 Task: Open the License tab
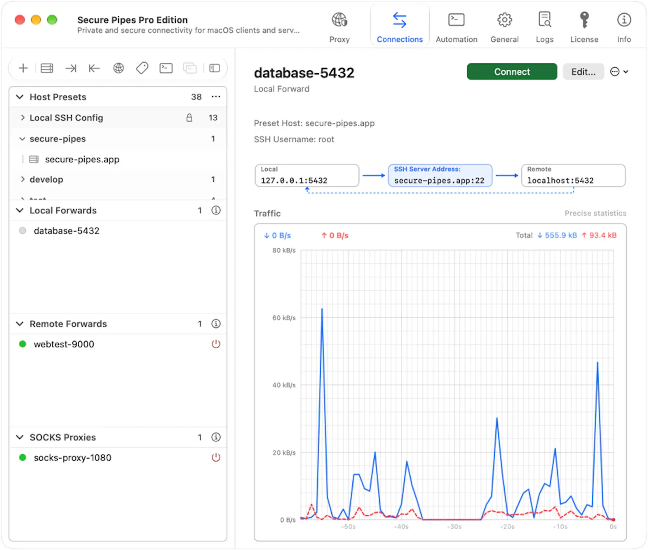[584, 27]
